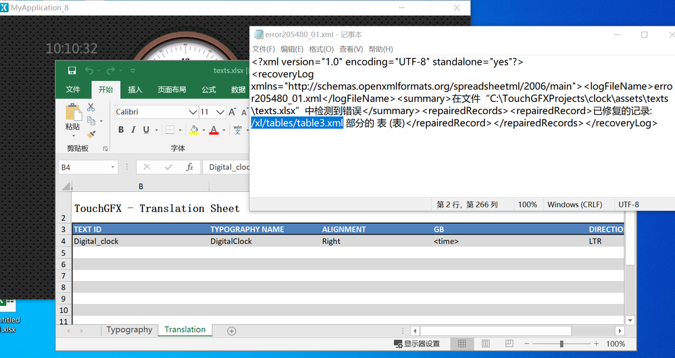The height and width of the screenshot is (358, 675).
Task: Select the column B header
Action: (141, 186)
